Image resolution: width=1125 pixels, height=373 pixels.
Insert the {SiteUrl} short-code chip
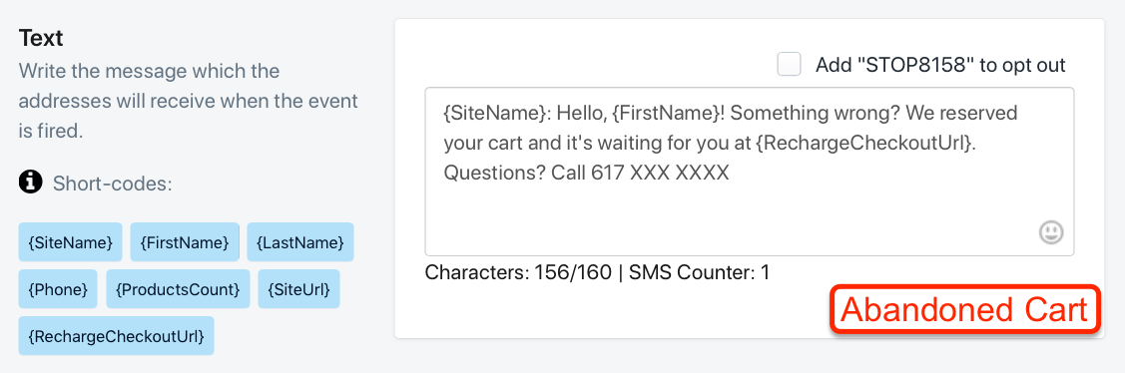(x=299, y=289)
